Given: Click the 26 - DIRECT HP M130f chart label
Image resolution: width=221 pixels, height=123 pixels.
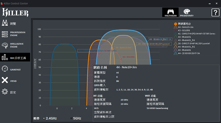Looking at the screenshot, I should coord(154,44).
